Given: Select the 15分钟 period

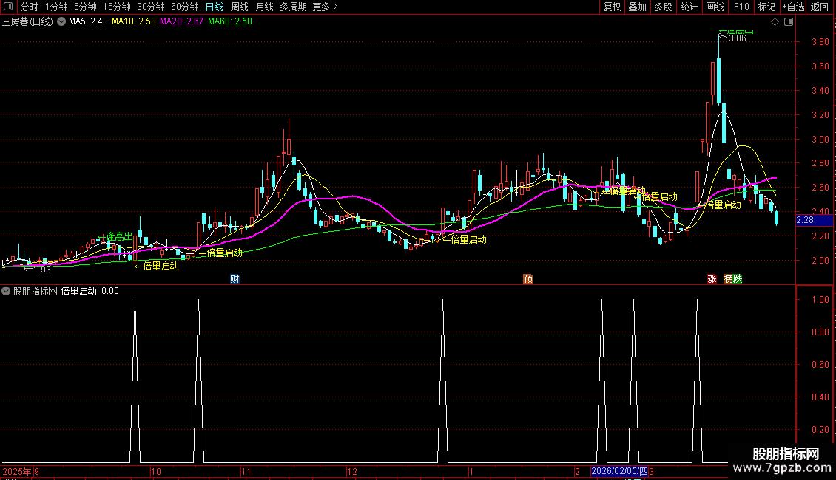Looking at the screenshot, I should (117, 7).
